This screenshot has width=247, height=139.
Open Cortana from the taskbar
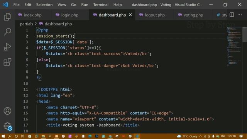16,136
